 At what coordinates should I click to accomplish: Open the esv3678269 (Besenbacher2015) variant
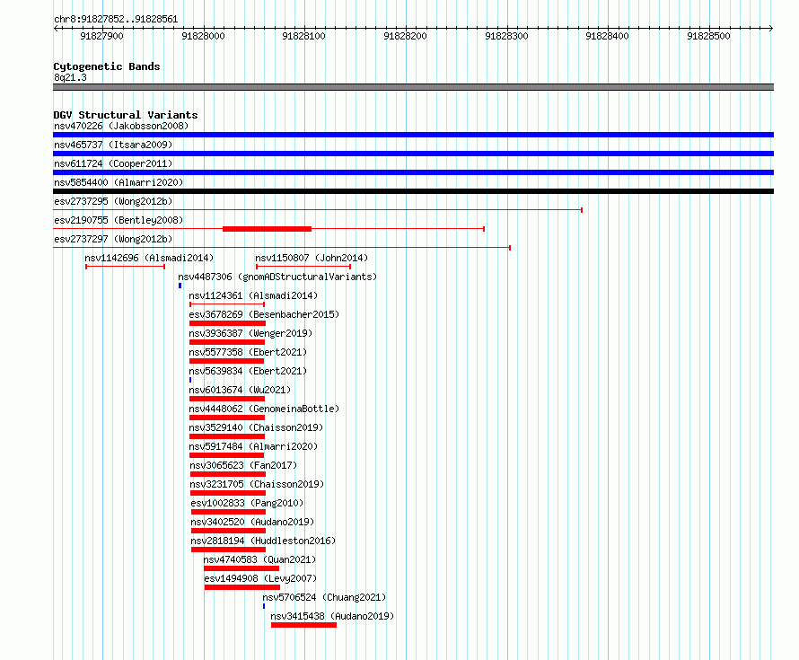264,314
